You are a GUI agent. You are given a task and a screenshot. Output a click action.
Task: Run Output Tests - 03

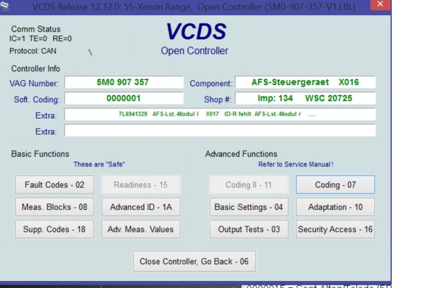249,229
